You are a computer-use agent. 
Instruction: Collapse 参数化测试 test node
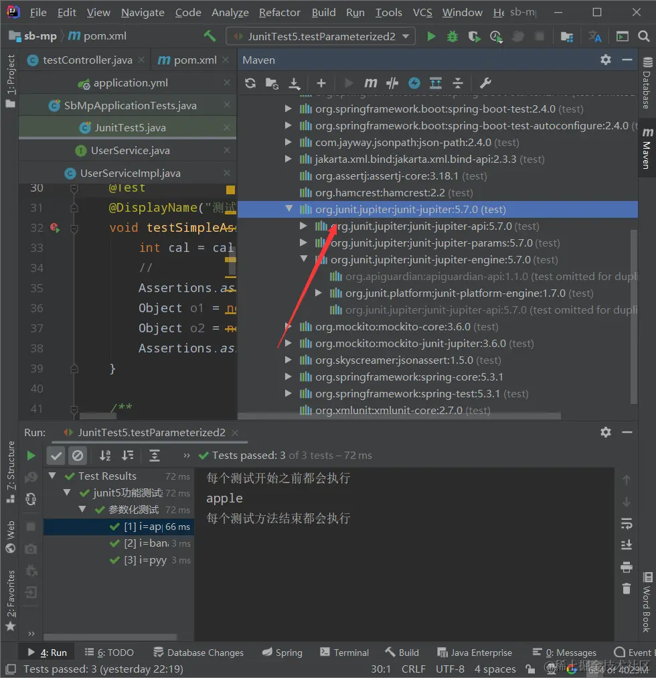pyautogui.click(x=82, y=509)
